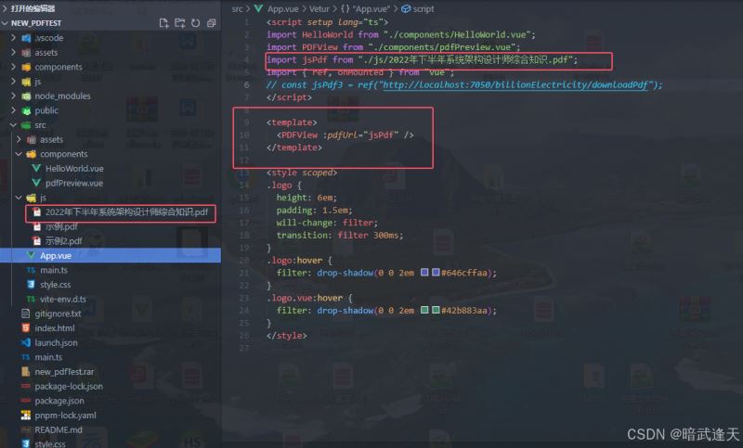
Task: Open pdfPreview.vue in the explorer
Action: [74, 183]
